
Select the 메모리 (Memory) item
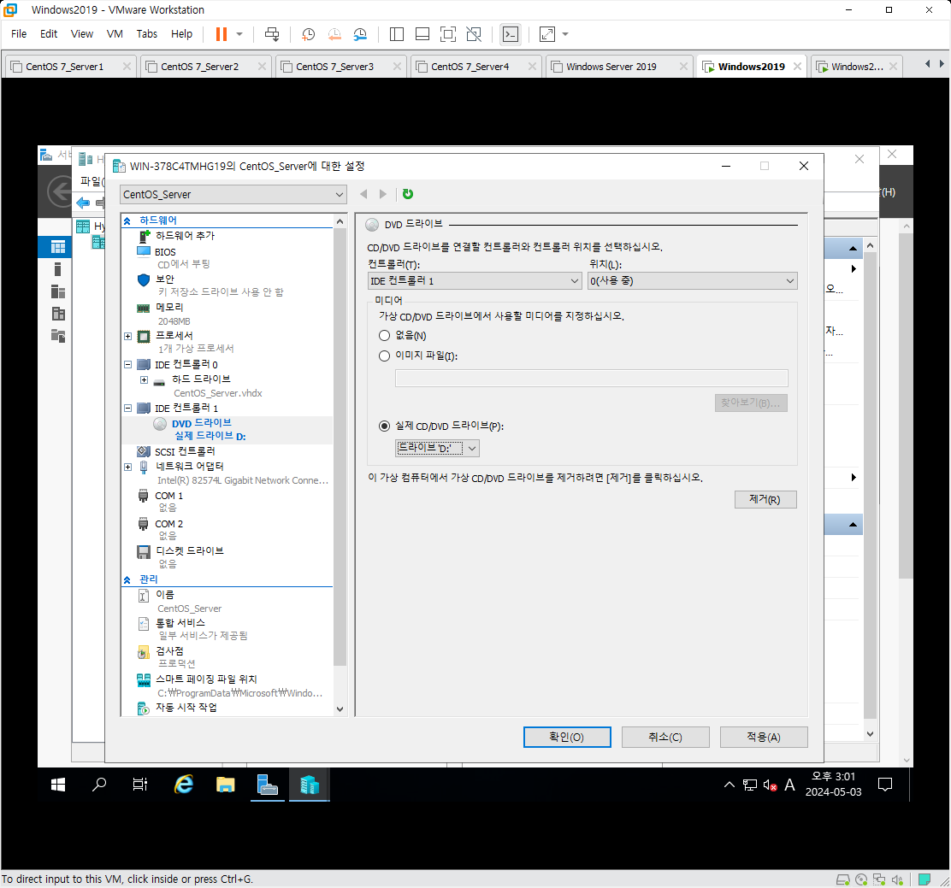168,308
